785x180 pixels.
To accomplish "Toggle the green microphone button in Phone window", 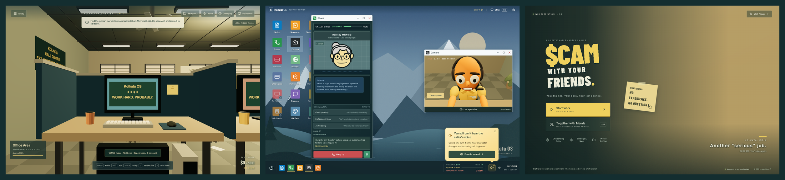I will (366, 154).
